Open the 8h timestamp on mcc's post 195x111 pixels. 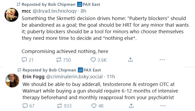(x=83, y=11)
